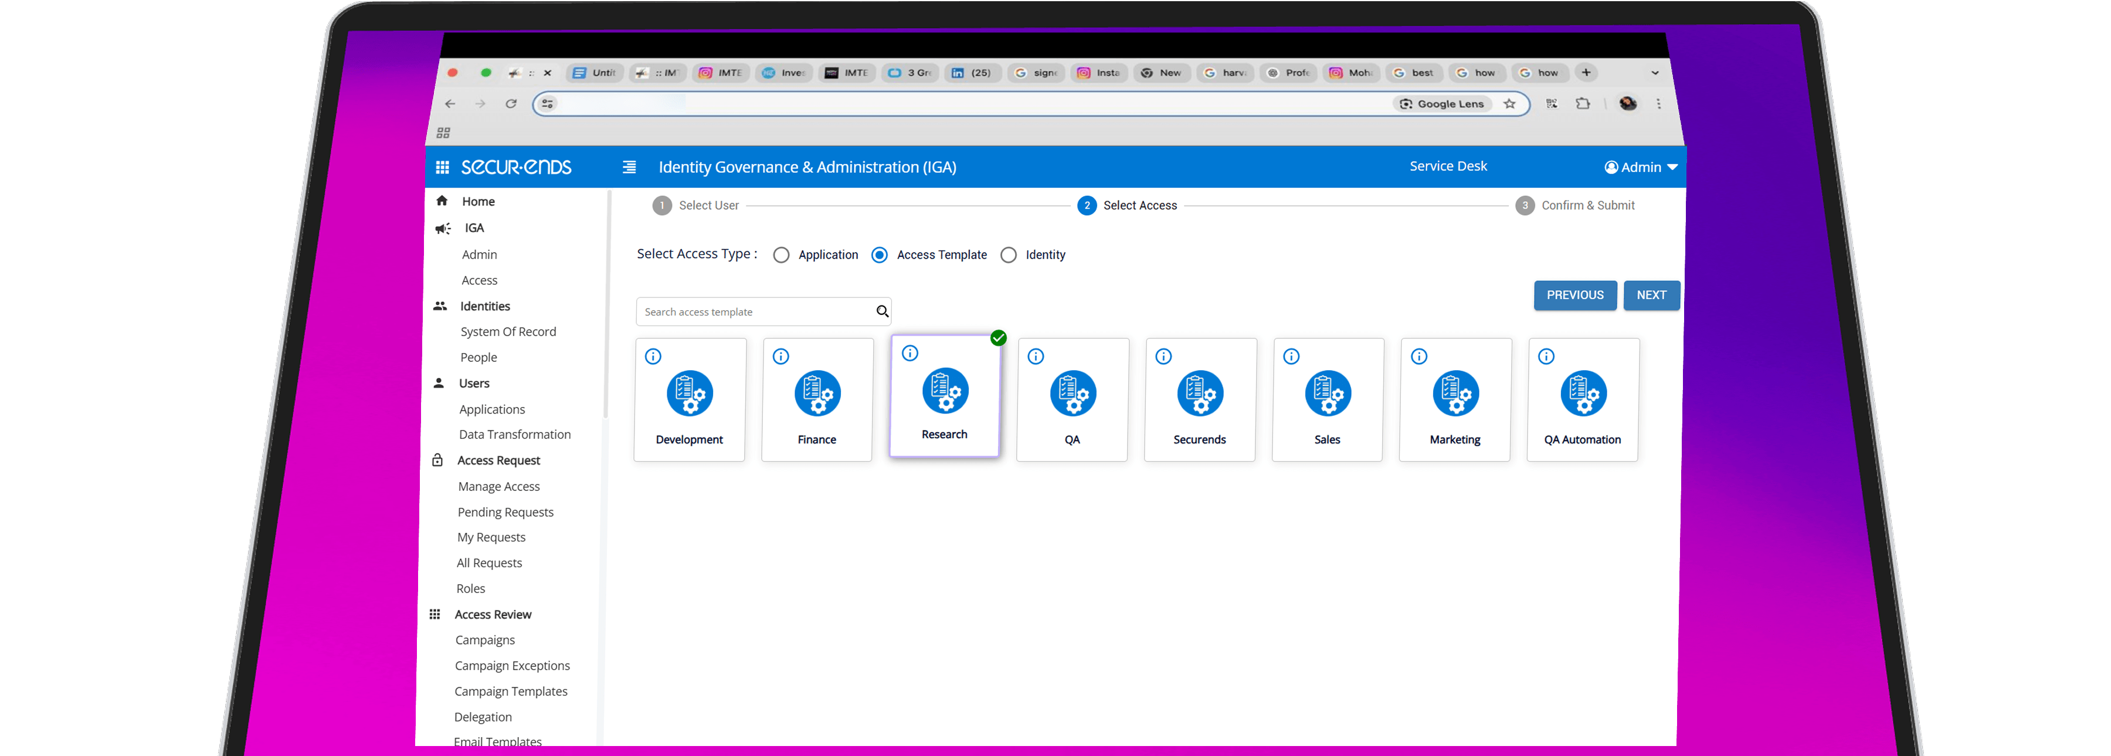2111x756 pixels.
Task: Open a new browser tab with plus
Action: pos(1587,73)
